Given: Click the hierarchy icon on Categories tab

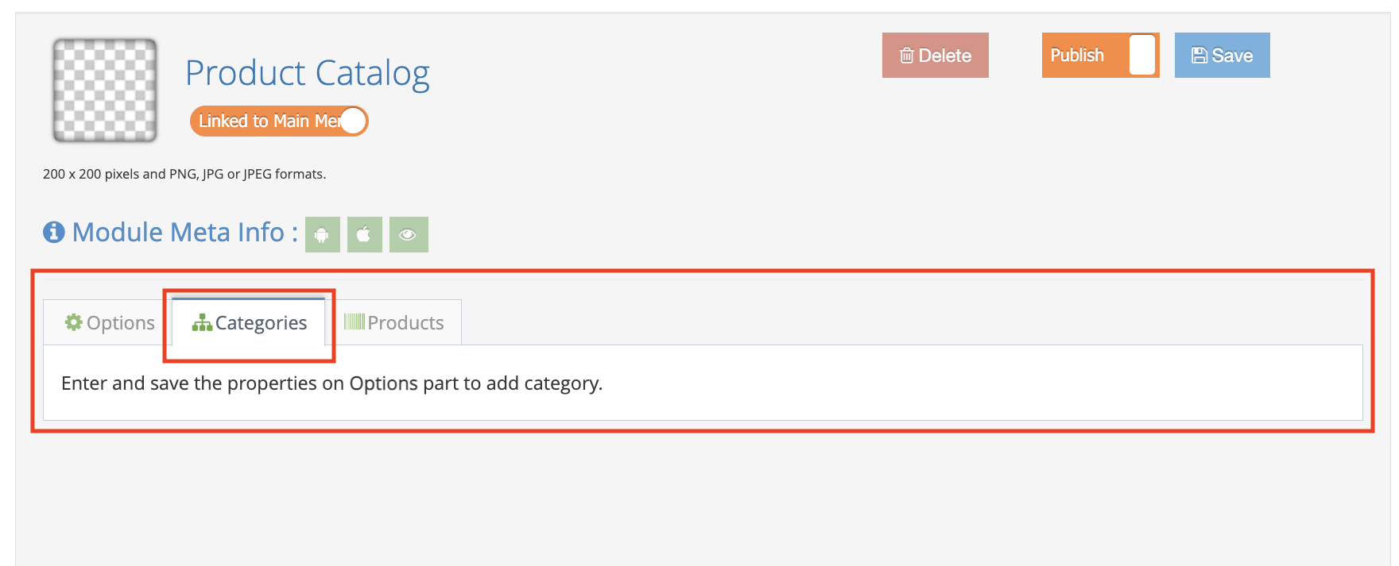Looking at the screenshot, I should [202, 322].
